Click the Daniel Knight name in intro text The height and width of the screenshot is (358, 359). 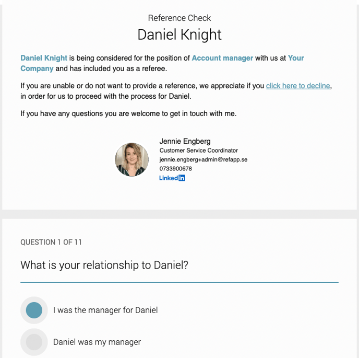(x=44, y=58)
